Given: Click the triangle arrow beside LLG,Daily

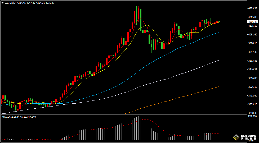Looking at the screenshot, I should click(3, 3).
